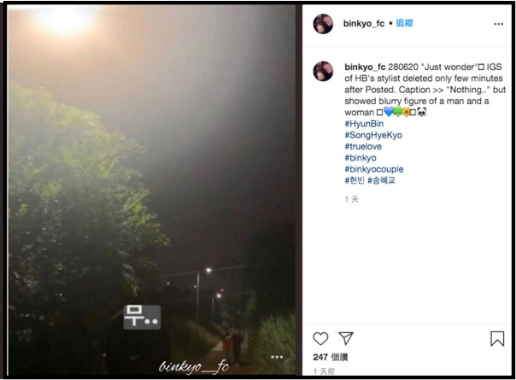
Task: Open #binkyo hashtag
Action: tap(361, 158)
